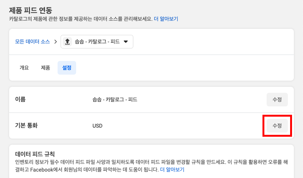
Task: Open the 제품 tab
Action: tap(45, 68)
